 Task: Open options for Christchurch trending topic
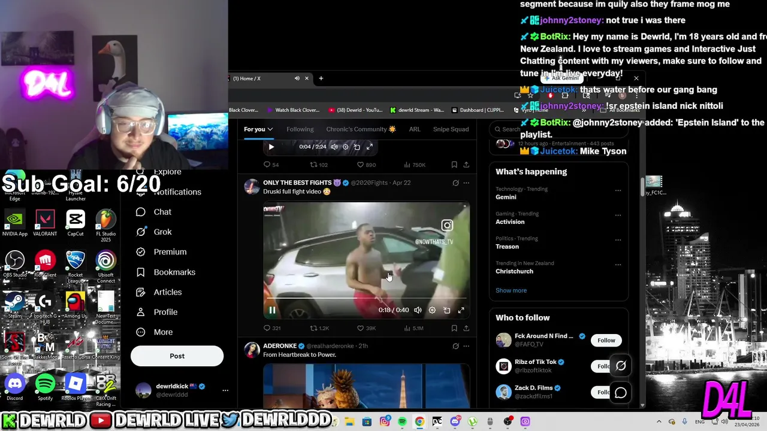618,264
